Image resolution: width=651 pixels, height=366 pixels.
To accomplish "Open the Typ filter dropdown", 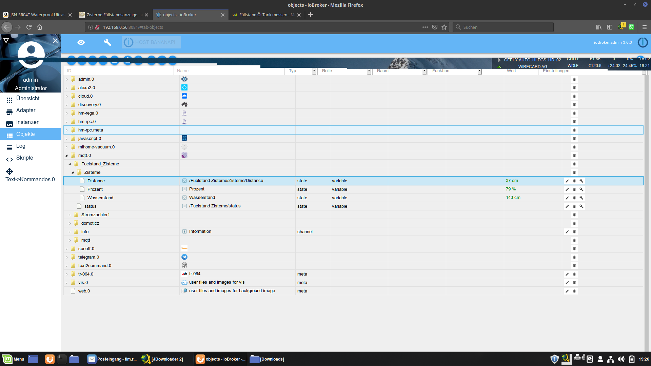I will click(313, 70).
